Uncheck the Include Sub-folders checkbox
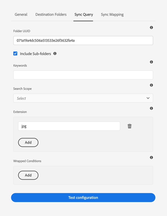167x216 pixels. pyautogui.click(x=15, y=53)
